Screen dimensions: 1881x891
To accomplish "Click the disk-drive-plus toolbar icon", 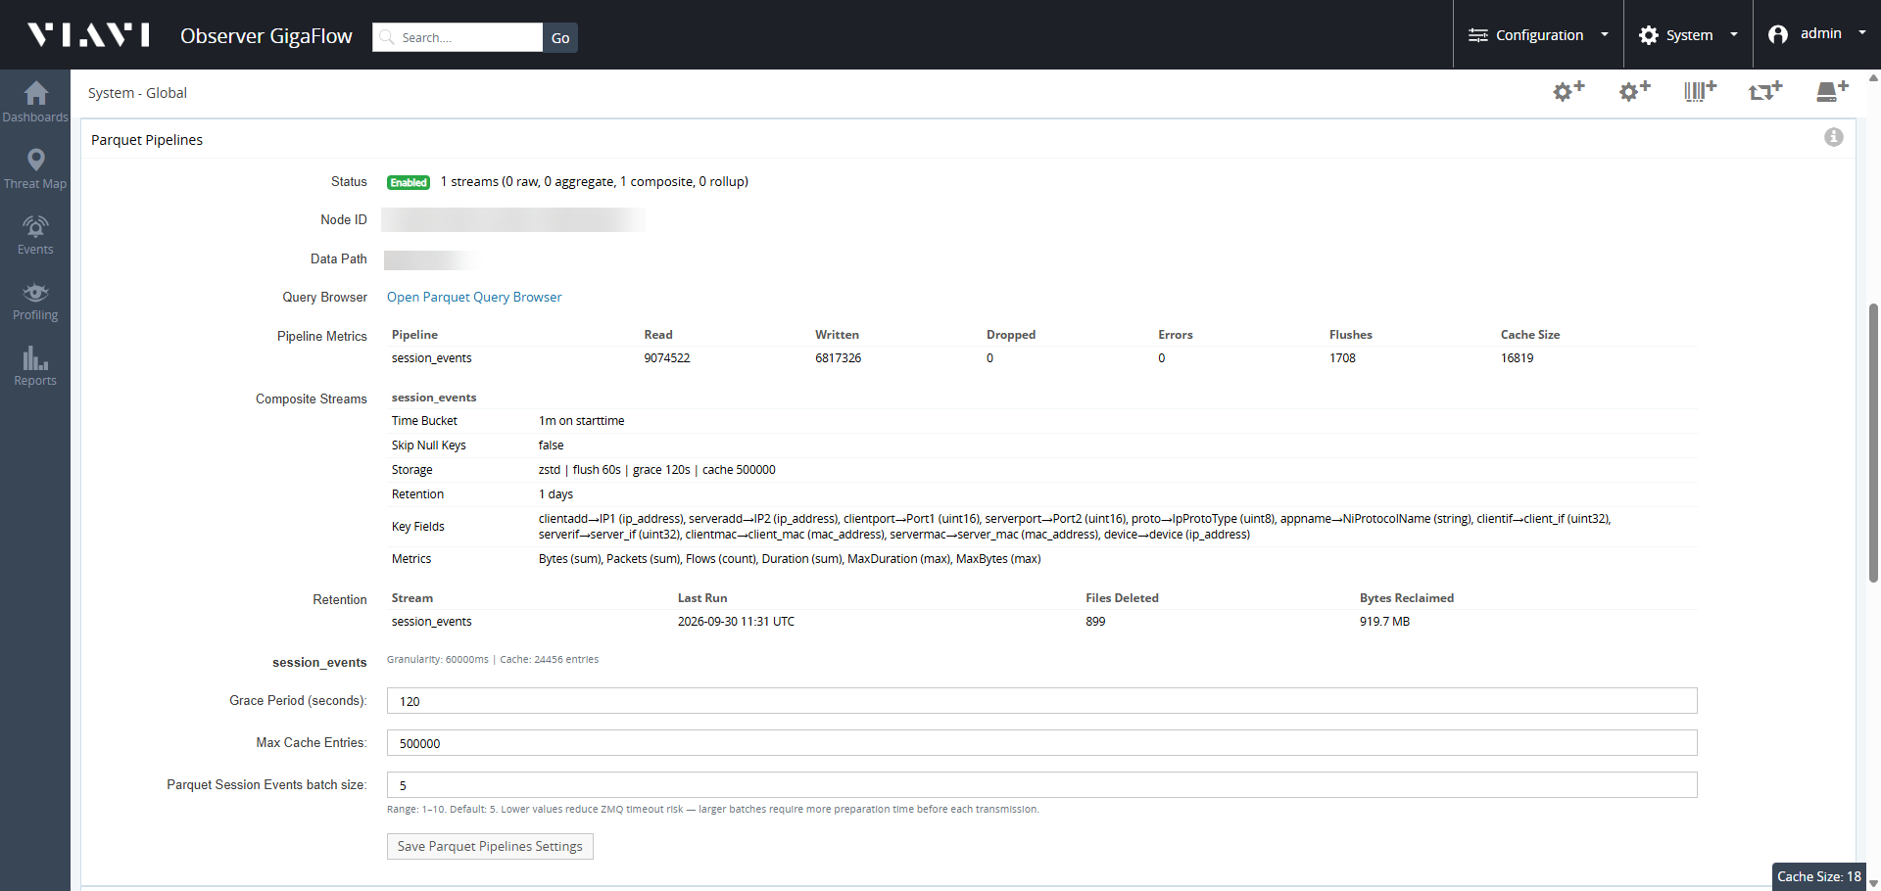I will tap(1831, 91).
